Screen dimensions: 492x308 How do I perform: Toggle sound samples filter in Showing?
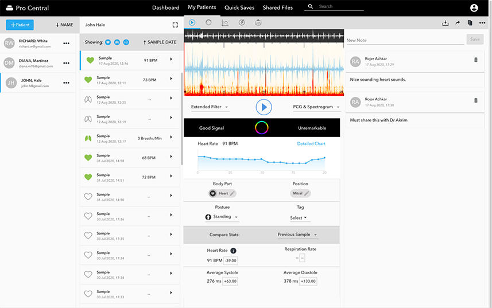click(x=126, y=42)
